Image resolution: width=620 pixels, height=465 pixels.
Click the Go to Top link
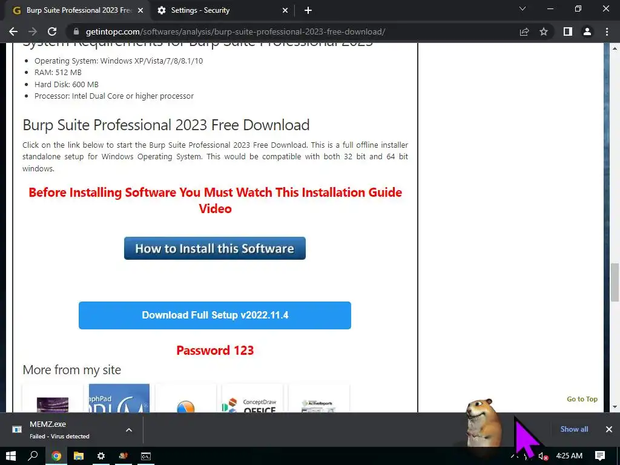click(x=582, y=399)
